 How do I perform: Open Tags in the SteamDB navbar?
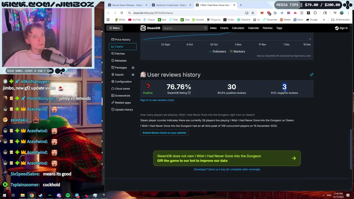click(x=279, y=28)
